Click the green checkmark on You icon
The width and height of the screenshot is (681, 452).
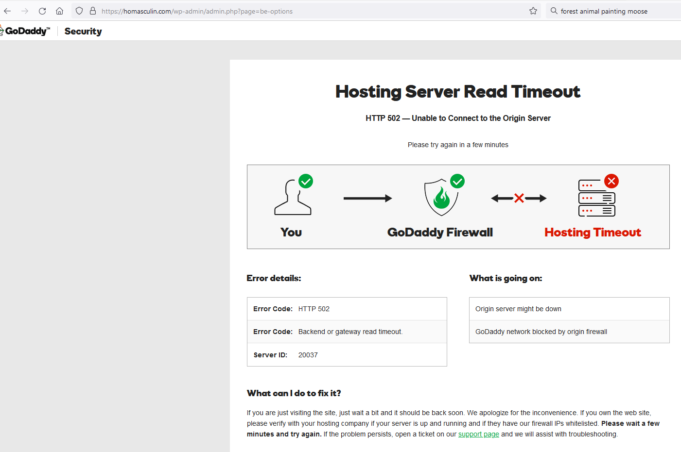(306, 181)
